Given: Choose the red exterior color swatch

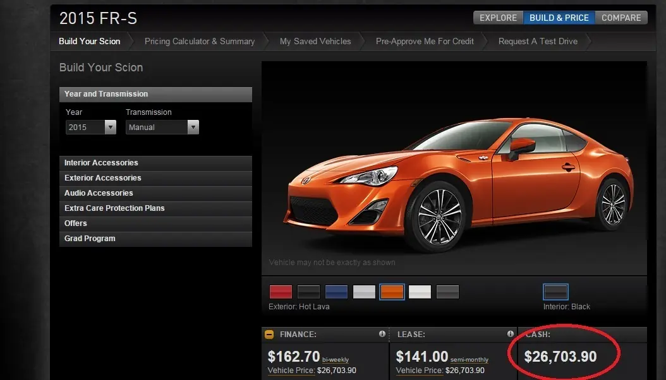Looking at the screenshot, I should pos(281,292).
